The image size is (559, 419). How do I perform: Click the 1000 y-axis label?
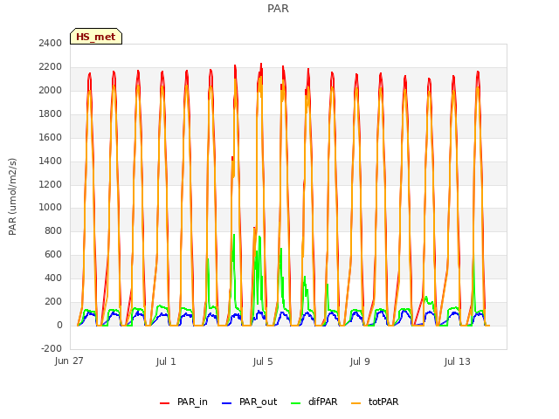[51, 207]
